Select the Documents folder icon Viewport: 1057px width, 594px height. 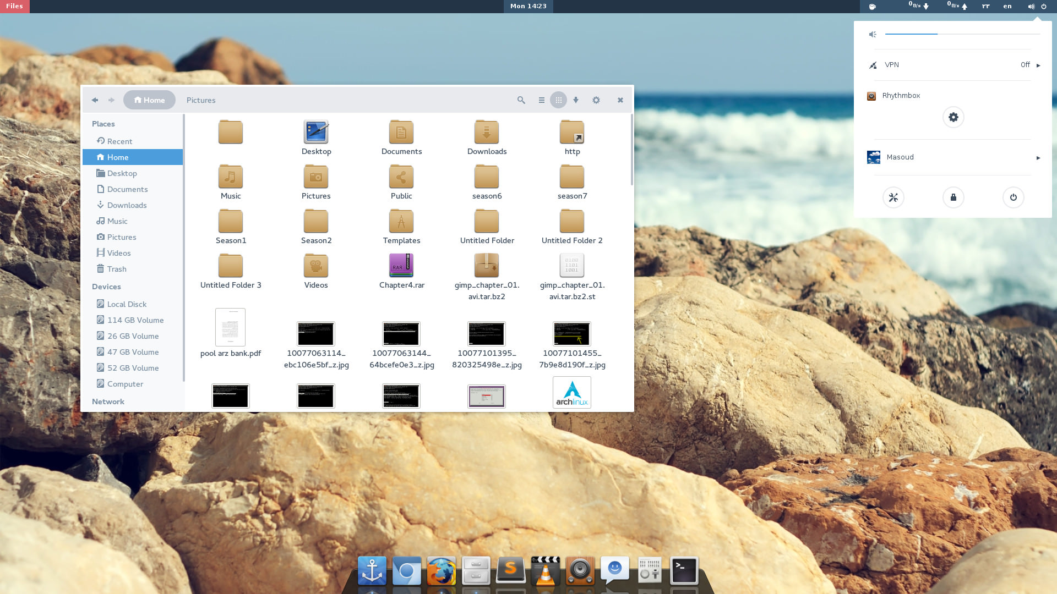pos(401,132)
